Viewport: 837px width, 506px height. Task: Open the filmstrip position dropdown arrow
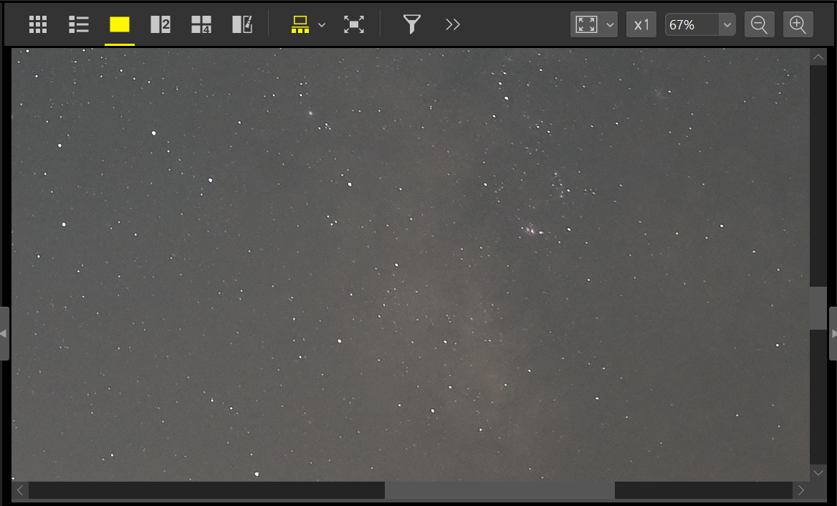pos(322,25)
